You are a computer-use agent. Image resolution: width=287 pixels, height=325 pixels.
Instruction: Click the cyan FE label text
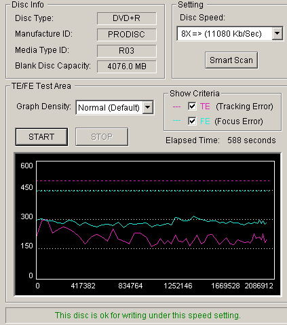pyautogui.click(x=205, y=121)
